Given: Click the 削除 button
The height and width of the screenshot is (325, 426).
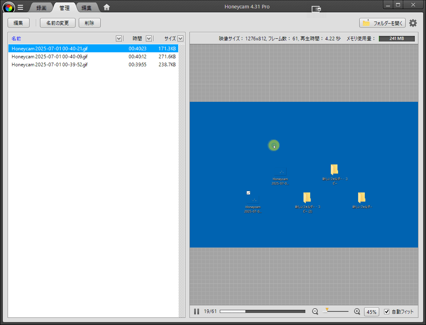Looking at the screenshot, I should pyautogui.click(x=90, y=23).
